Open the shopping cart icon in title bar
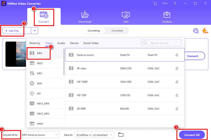Screen dimensions: 211x140 point(155,3)
